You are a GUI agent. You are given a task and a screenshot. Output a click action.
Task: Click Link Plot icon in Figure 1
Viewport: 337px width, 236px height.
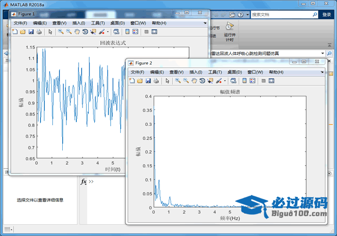pyautogui.click(x=116, y=32)
